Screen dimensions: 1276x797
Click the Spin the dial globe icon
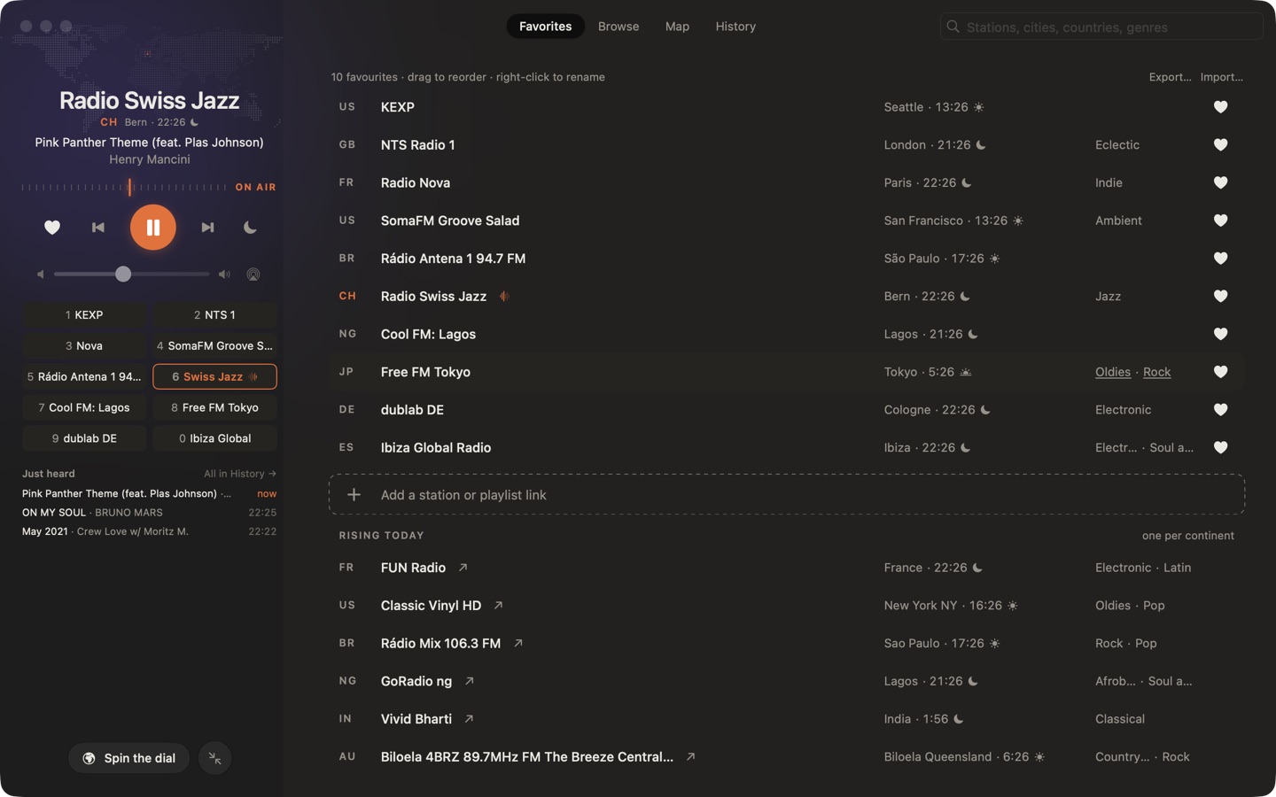89,758
